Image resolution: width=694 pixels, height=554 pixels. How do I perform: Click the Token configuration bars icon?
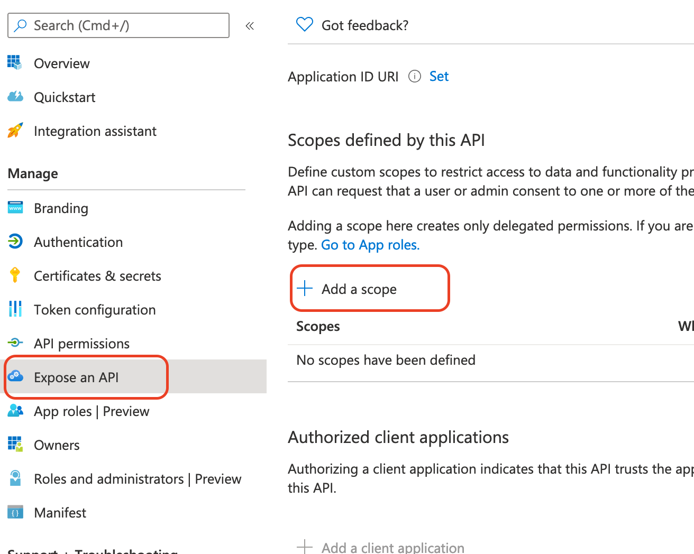click(15, 309)
